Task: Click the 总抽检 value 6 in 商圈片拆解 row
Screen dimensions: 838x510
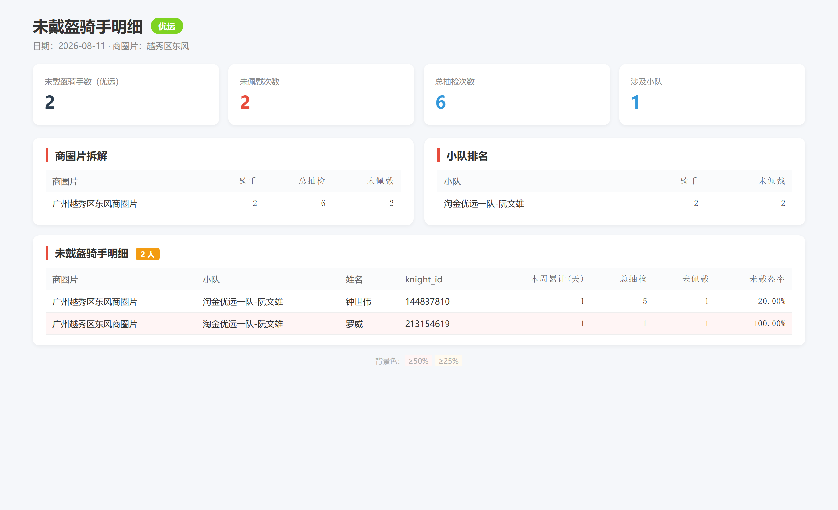Action: [323, 203]
